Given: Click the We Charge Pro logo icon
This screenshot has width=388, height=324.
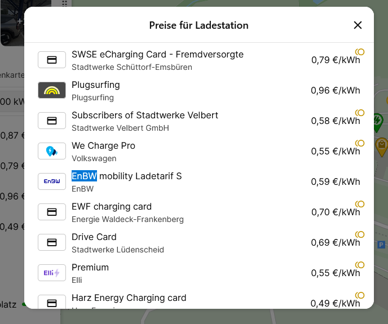Looking at the screenshot, I should point(52,151).
